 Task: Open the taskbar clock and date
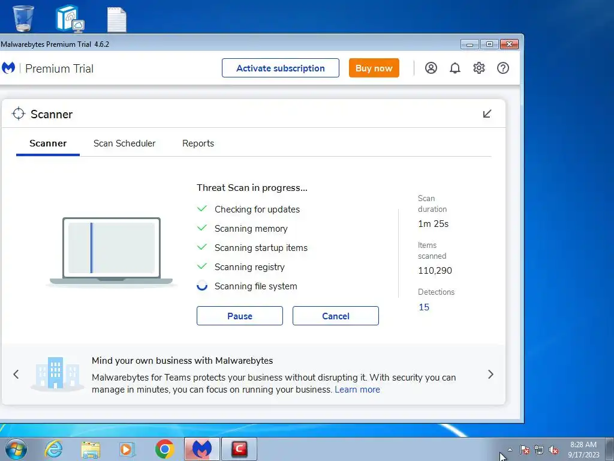tap(583, 450)
